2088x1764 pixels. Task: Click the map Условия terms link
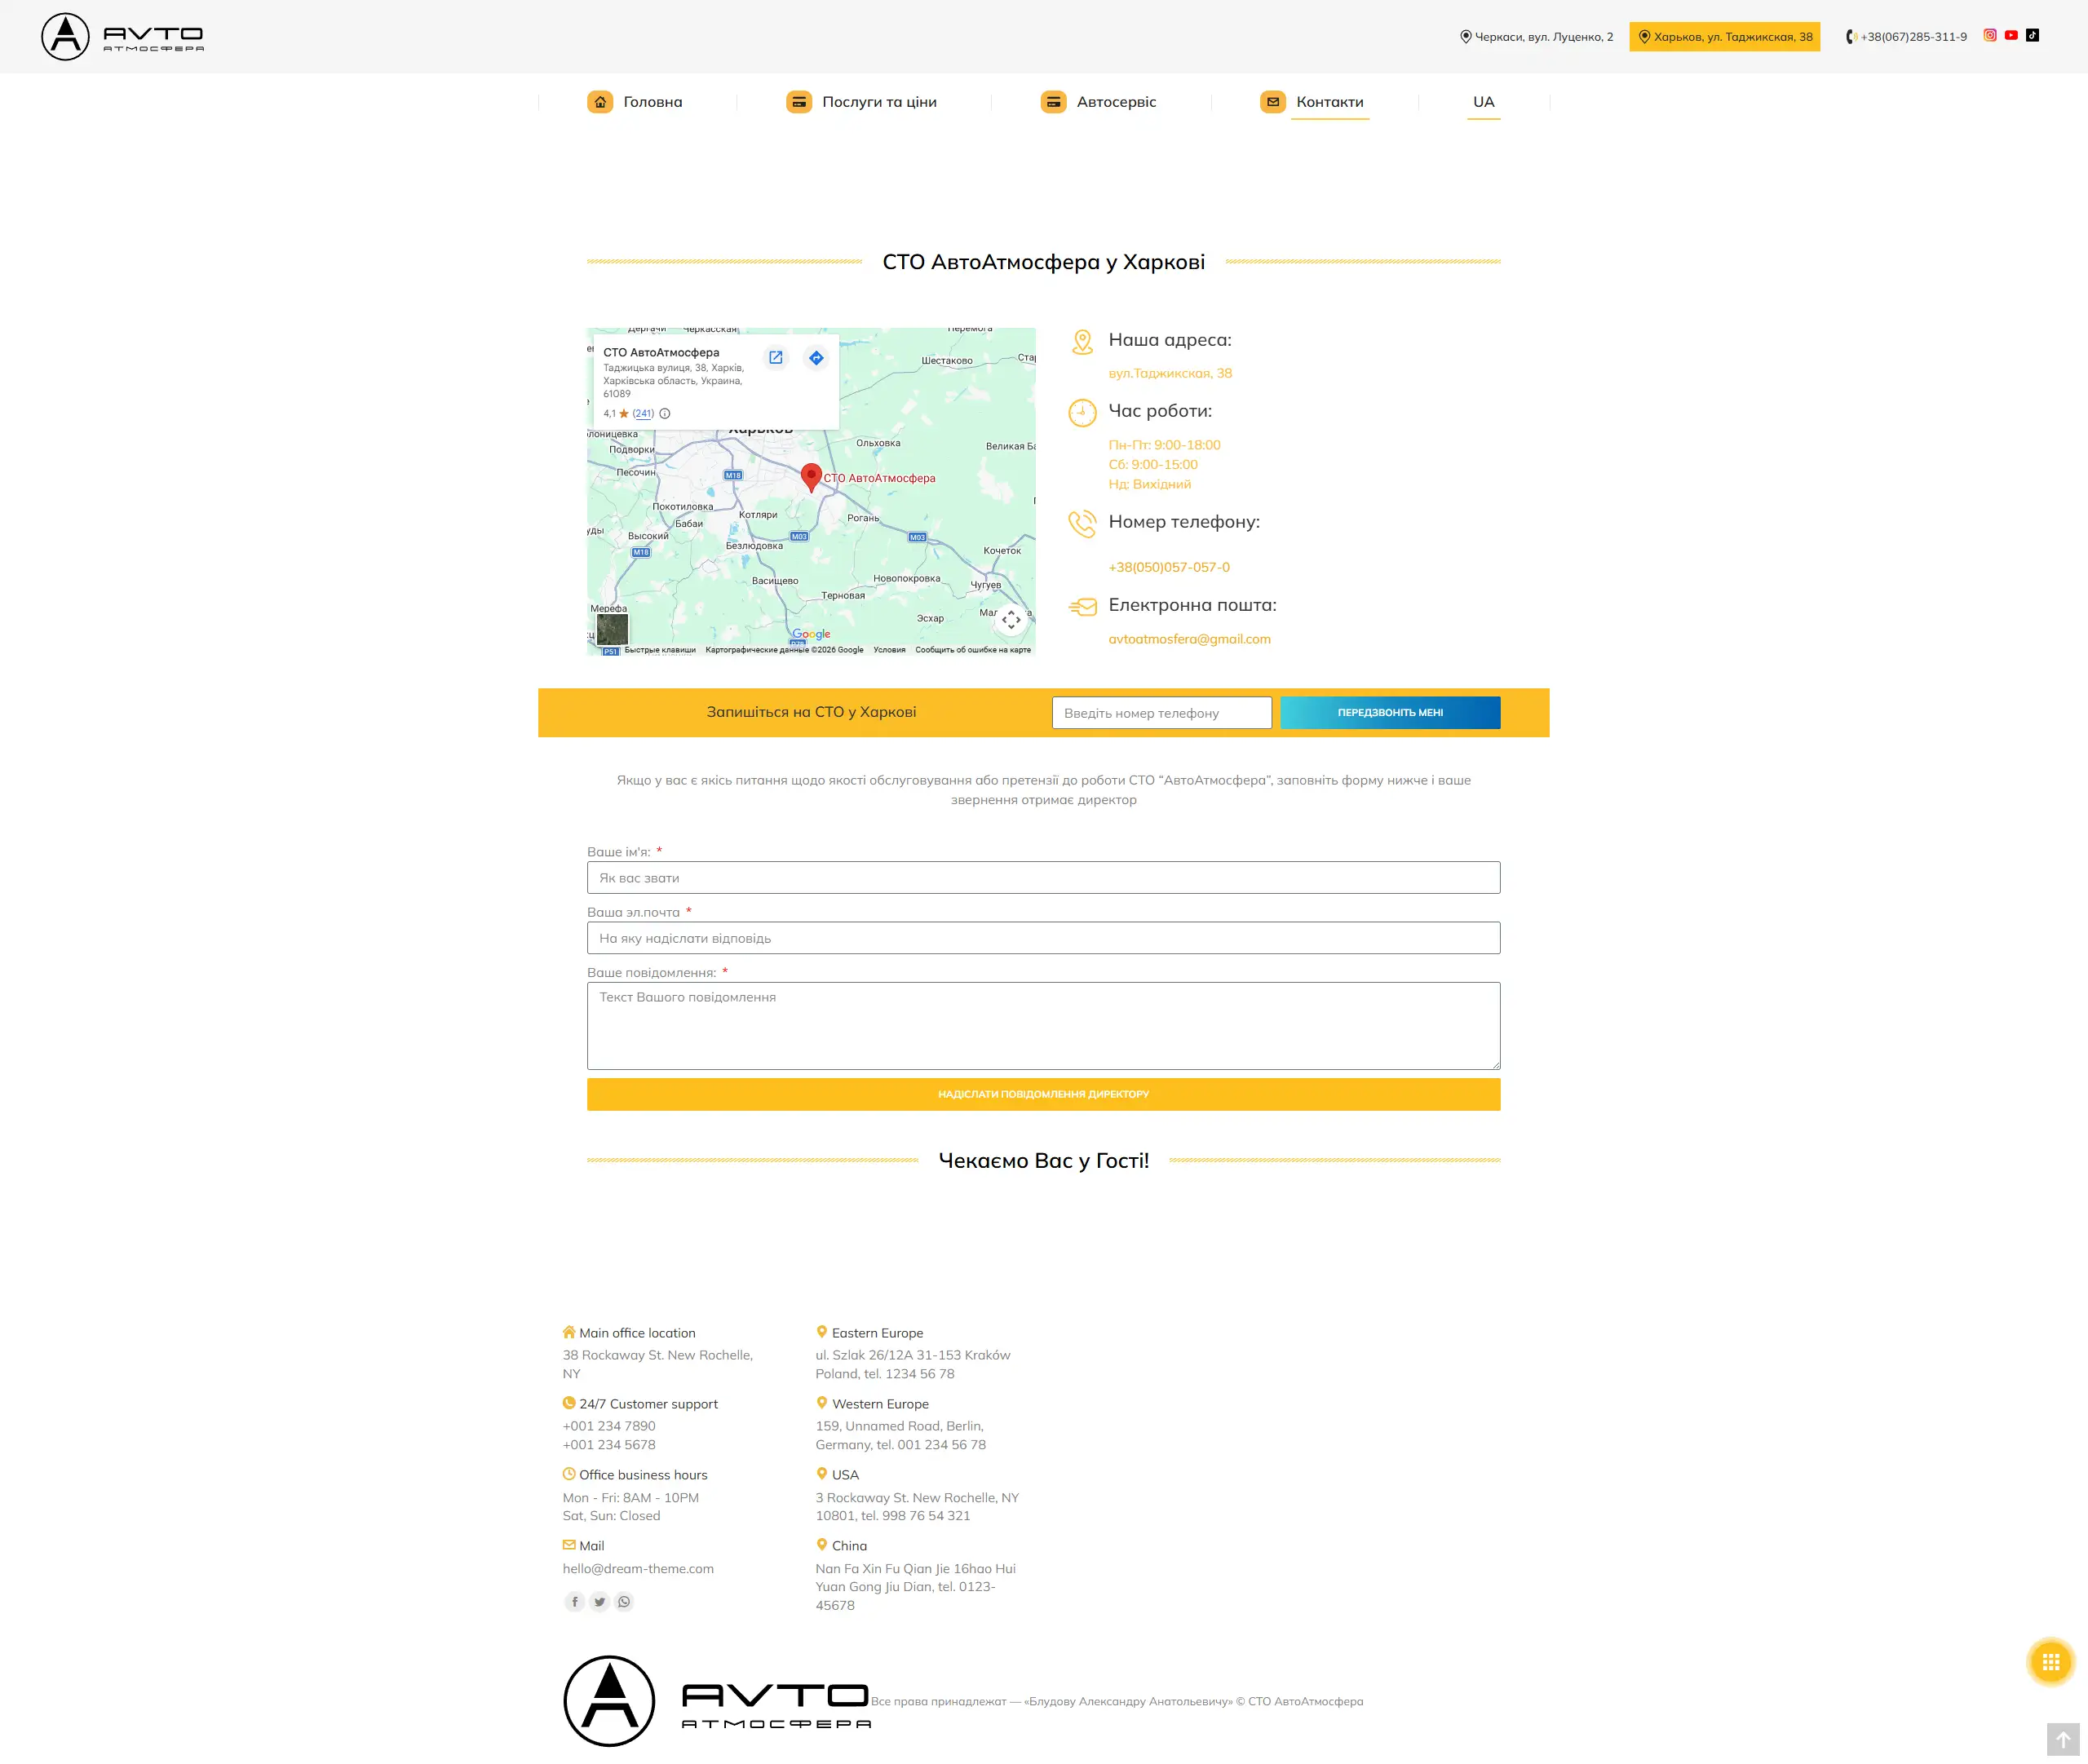889,650
